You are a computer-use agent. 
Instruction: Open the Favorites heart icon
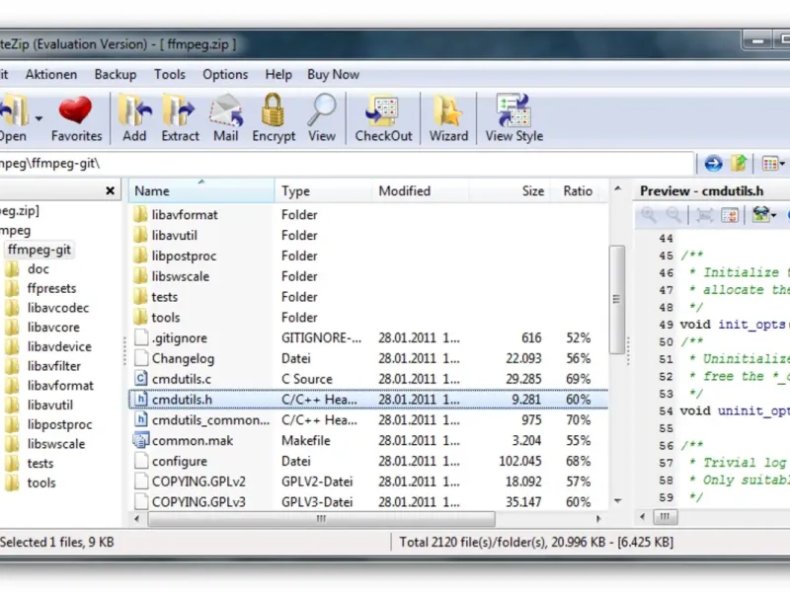[76, 111]
